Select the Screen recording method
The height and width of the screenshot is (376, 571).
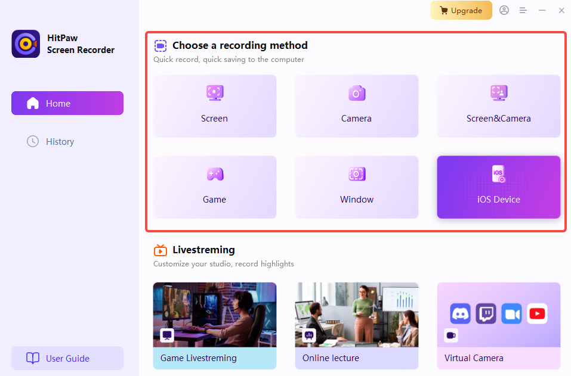click(214, 106)
